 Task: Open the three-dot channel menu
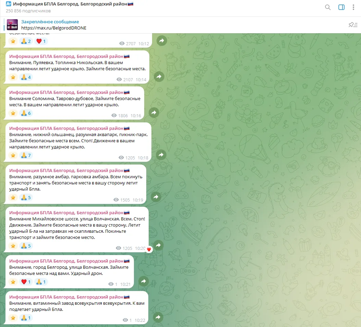tap(353, 8)
